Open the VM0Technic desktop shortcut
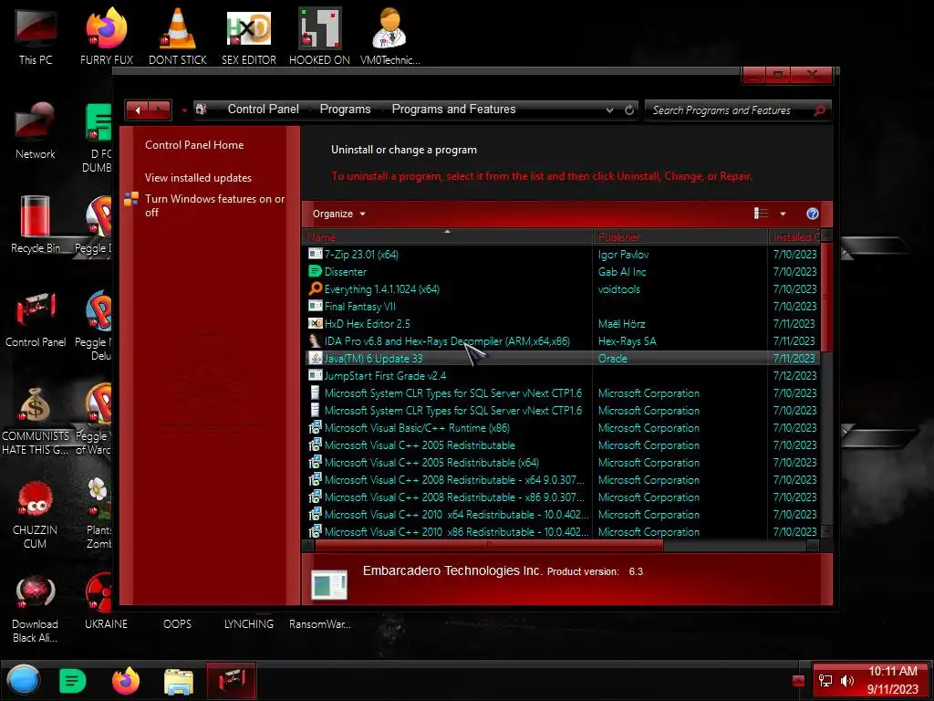 [389, 36]
